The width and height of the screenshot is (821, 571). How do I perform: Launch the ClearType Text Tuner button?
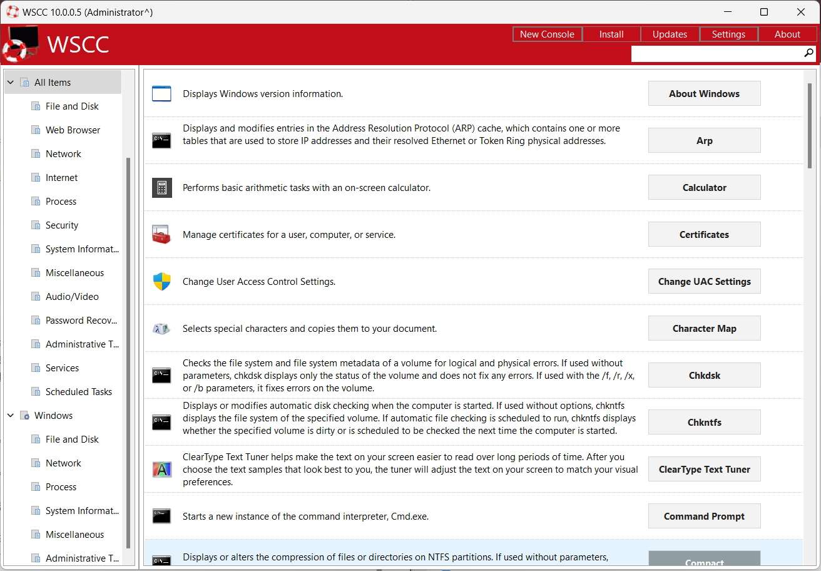coord(705,470)
